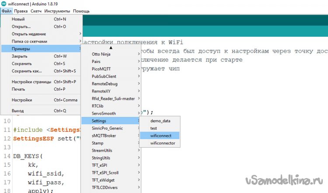Choose Выход to quit Arduino

click(41, 111)
